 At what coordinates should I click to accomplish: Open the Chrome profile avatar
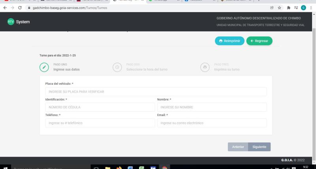(x=303, y=8)
